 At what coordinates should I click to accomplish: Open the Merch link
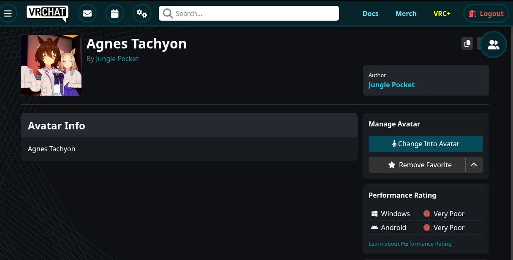pyautogui.click(x=406, y=13)
